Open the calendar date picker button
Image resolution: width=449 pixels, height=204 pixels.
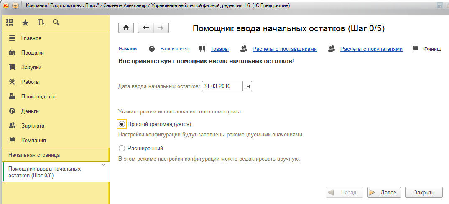pyautogui.click(x=247, y=86)
